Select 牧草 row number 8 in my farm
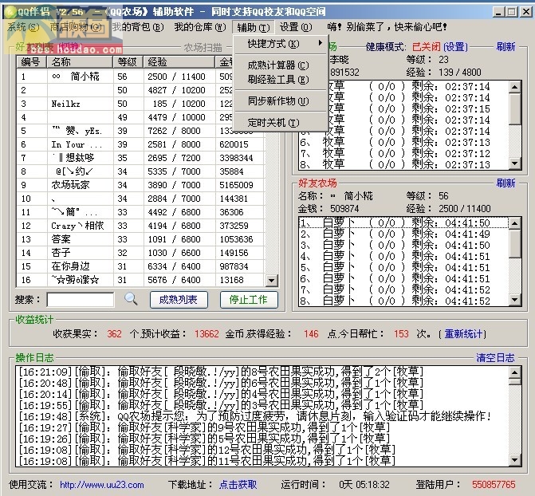Image resolution: width=535 pixels, height=496 pixels. pyautogui.click(x=403, y=164)
